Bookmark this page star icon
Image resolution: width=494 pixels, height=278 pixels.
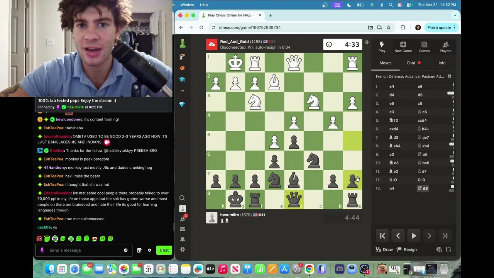[x=389, y=27]
